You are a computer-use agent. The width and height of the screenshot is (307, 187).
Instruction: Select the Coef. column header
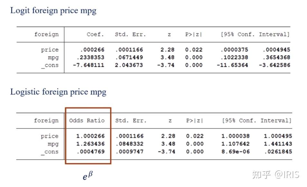click(x=95, y=34)
